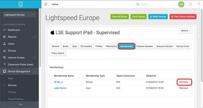Image resolution: width=203 pixels, height=108 pixels.
Task: Click the Reports pie chart icon
Action: tap(5, 37)
